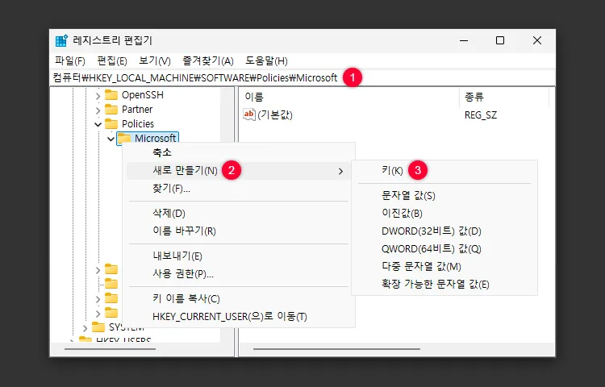Expand the OpenSSH tree node
Viewport: 605px width, 387px height.
(98, 96)
